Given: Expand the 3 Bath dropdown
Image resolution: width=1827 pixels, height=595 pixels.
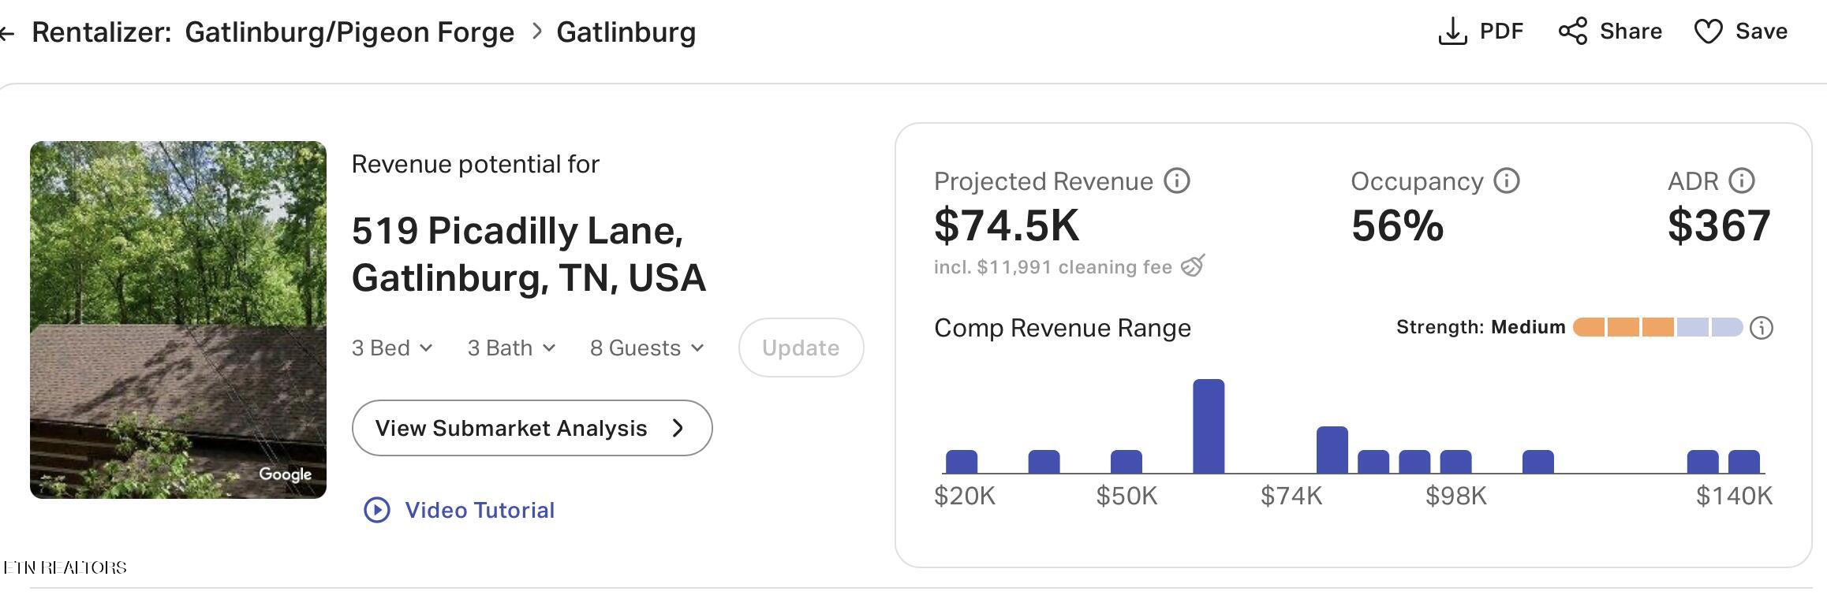Looking at the screenshot, I should point(511,348).
